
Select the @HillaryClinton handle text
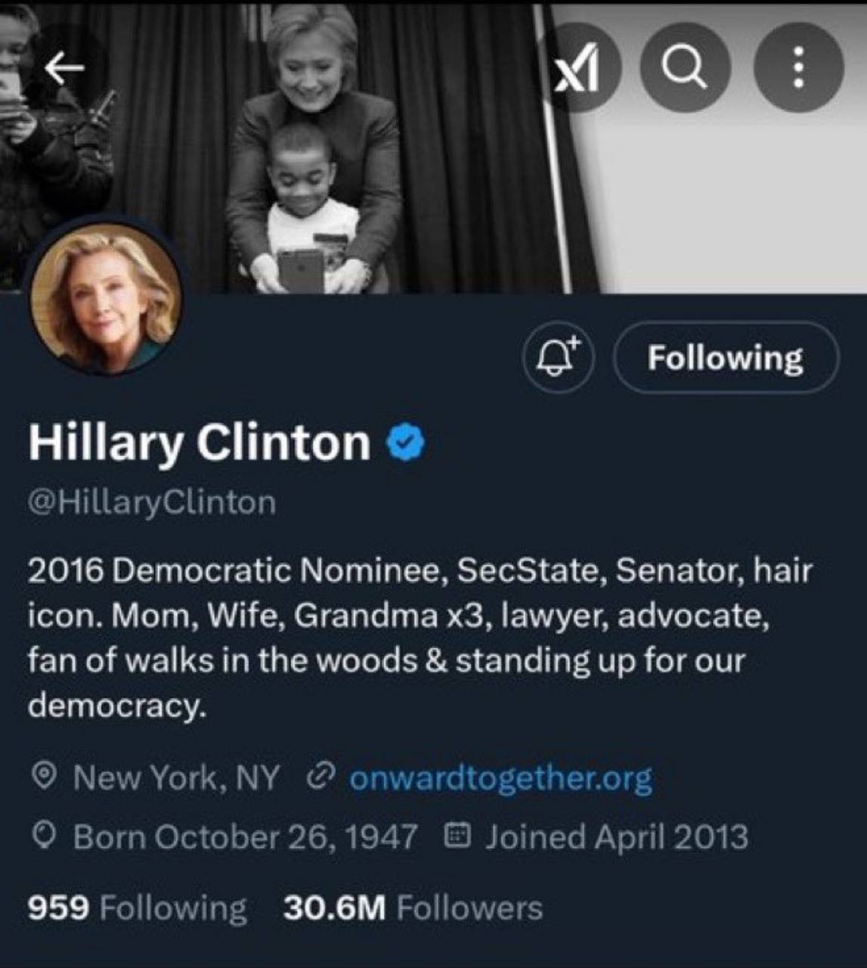(152, 502)
